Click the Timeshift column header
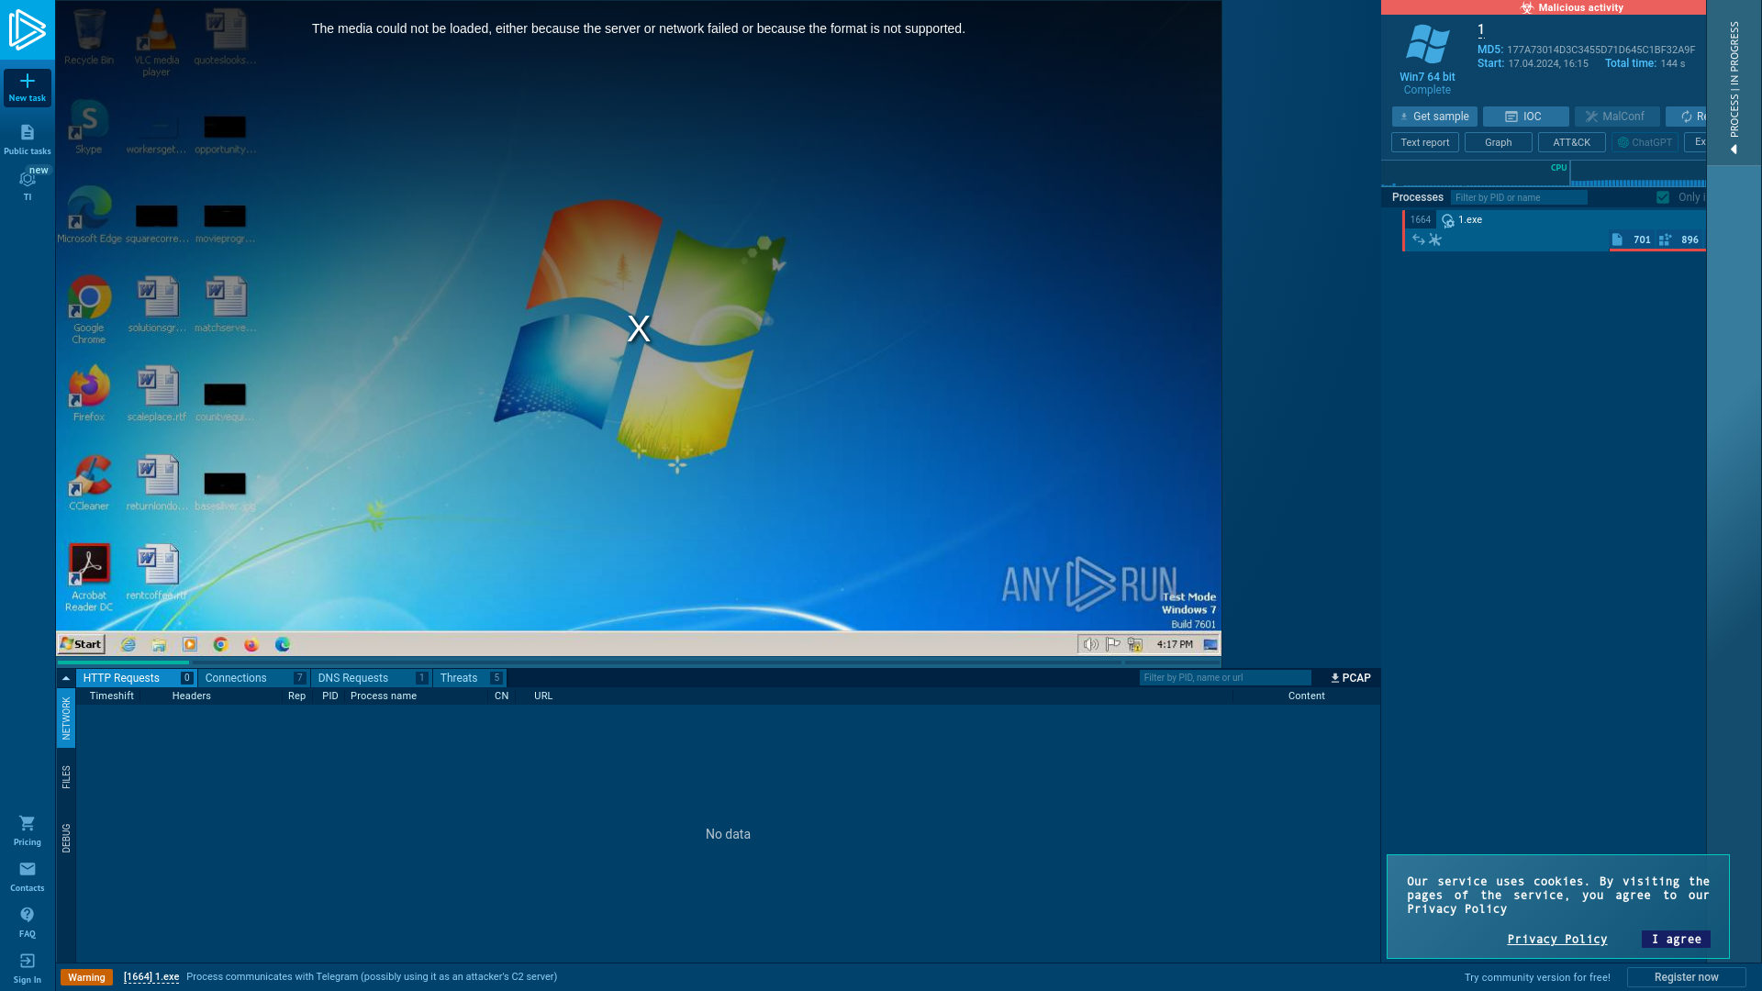Screen dimensions: 1762x991 tap(112, 696)
